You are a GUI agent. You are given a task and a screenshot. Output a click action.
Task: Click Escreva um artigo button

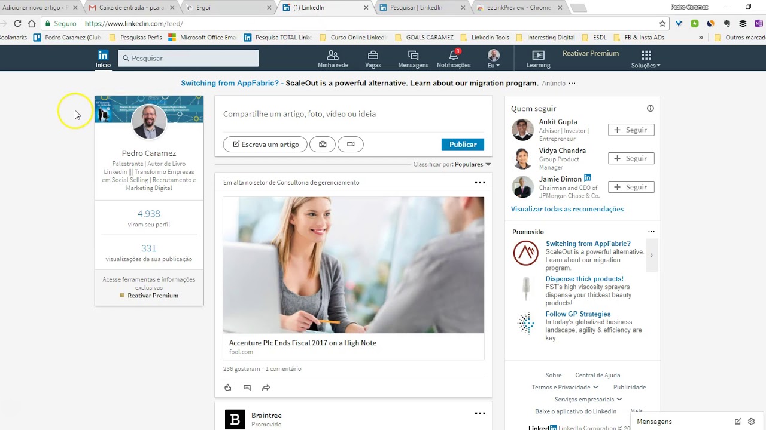coord(265,144)
